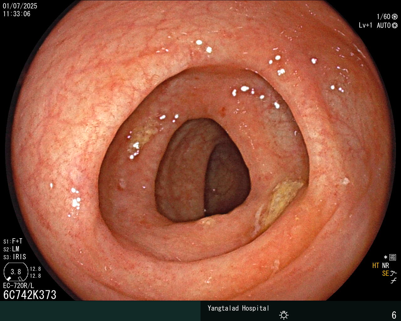Click the Yangtalad Hospital label
Viewport: 401px width, 321px height.
click(x=238, y=308)
